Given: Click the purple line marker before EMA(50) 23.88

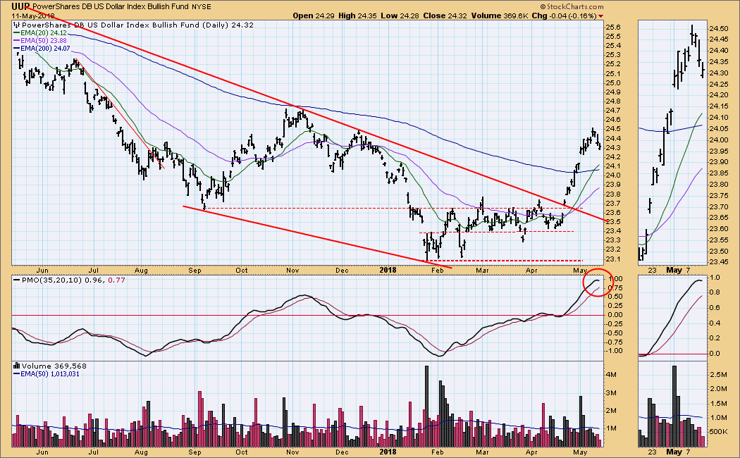Looking at the screenshot, I should [17, 41].
